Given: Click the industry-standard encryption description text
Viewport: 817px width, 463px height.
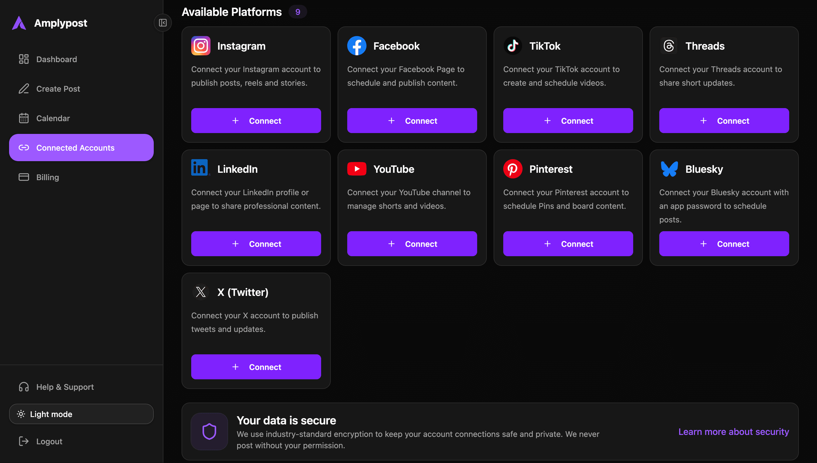Looking at the screenshot, I should pyautogui.click(x=418, y=440).
